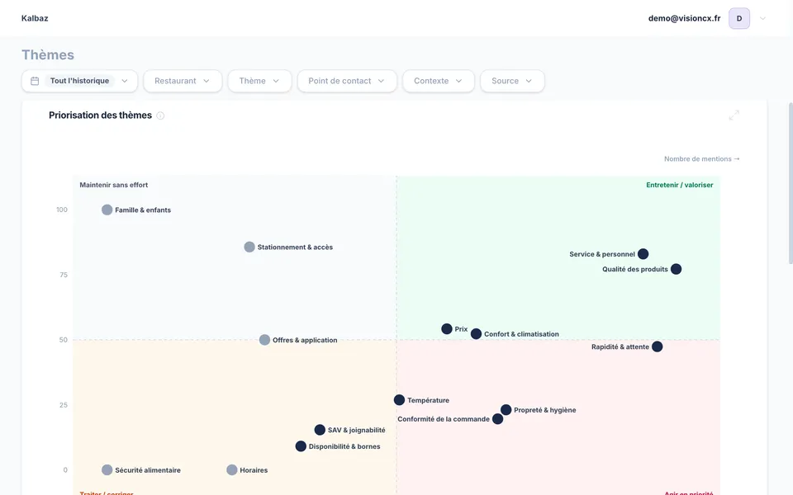Image resolution: width=793 pixels, height=495 pixels.
Task: Click the calendar icon in date filter
Action: (x=35, y=81)
